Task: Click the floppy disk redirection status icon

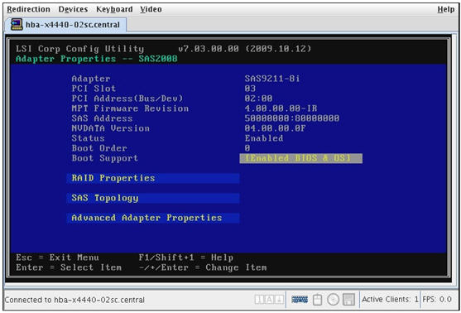Action: (x=348, y=300)
